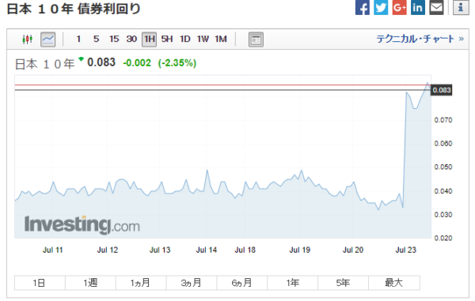Click the Jul 23 spike on chart
The width and height of the screenshot is (475, 301).
pos(405,148)
